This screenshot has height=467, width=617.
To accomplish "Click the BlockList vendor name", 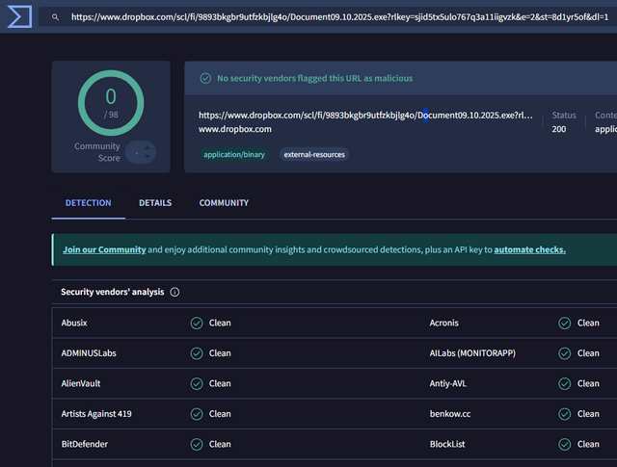I will [x=447, y=444].
